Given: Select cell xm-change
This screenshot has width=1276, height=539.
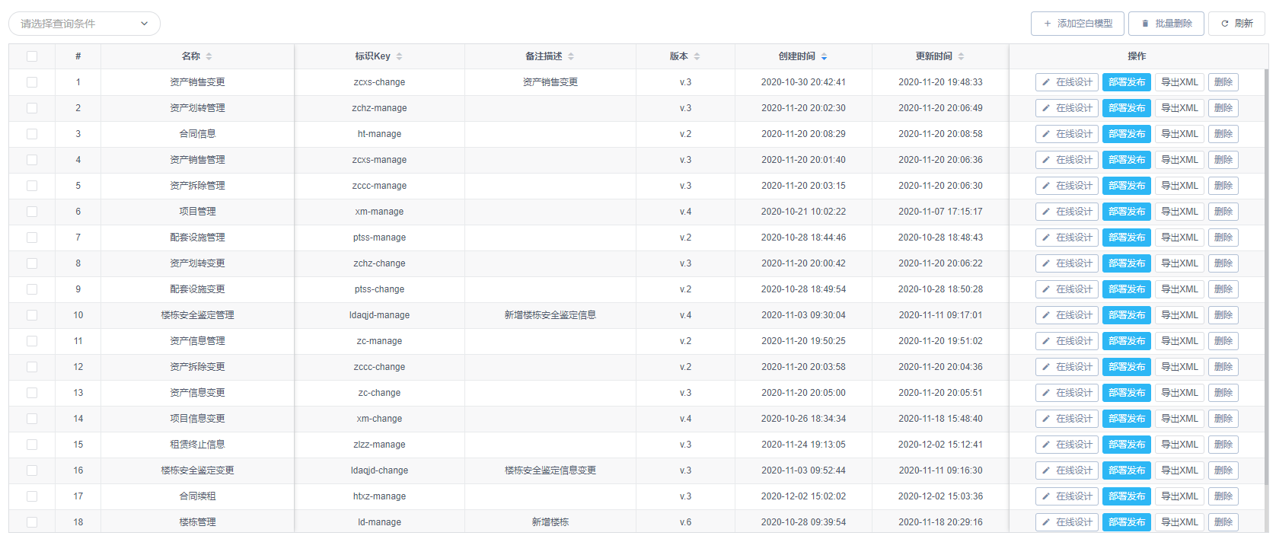Looking at the screenshot, I should (x=379, y=419).
